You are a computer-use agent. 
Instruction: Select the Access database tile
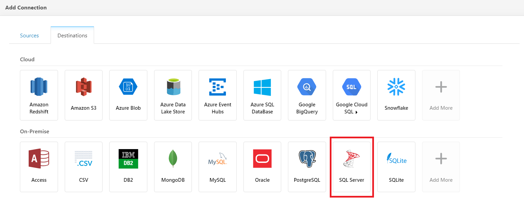pos(39,167)
